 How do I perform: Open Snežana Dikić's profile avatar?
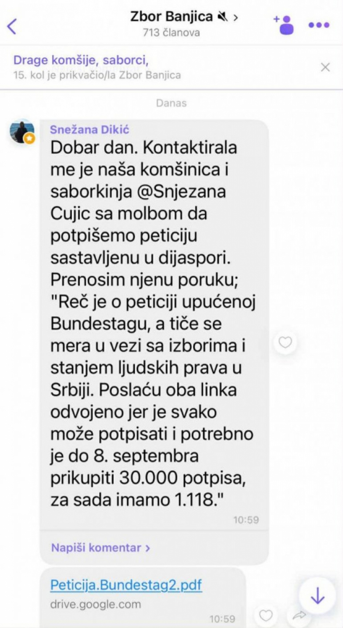pos(22,132)
